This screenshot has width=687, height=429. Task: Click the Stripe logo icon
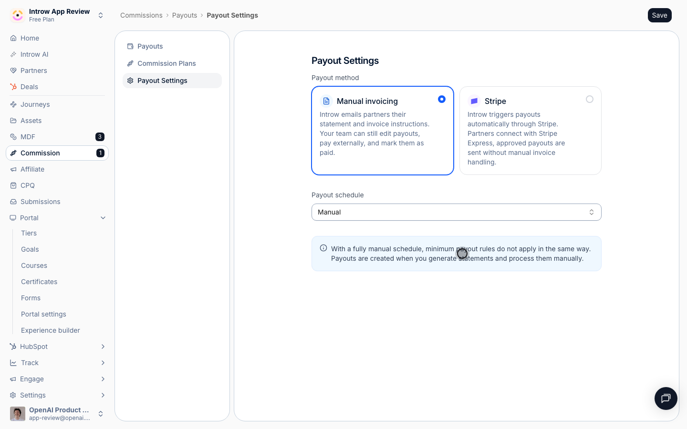474,101
